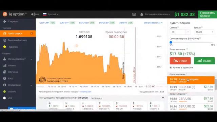217x122 pixels.
Task: Switch to USD/CHF 72% asset tab
Action: coord(47,23)
